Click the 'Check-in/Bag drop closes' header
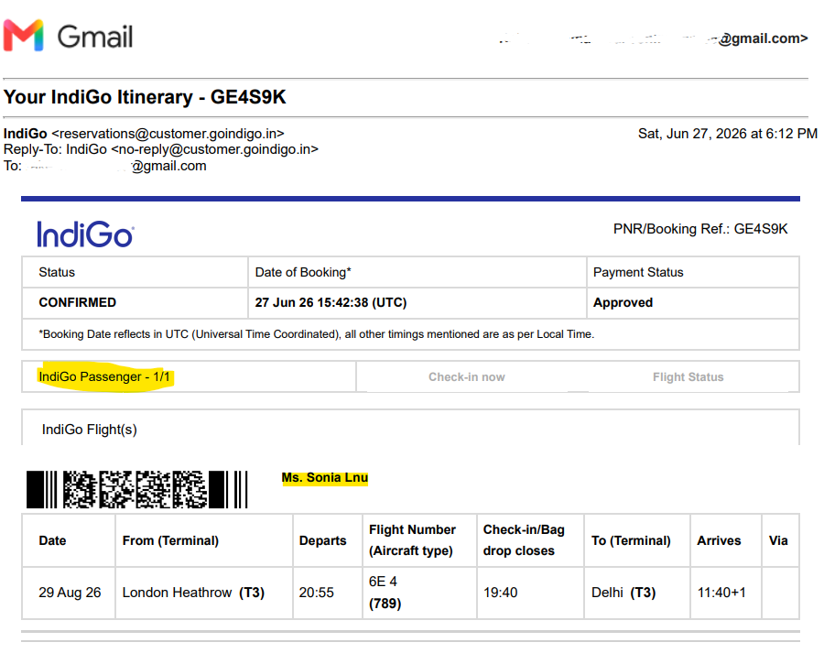The width and height of the screenshot is (824, 664). 524,540
